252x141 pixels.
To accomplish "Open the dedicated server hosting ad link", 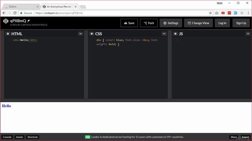I will click(137, 137).
